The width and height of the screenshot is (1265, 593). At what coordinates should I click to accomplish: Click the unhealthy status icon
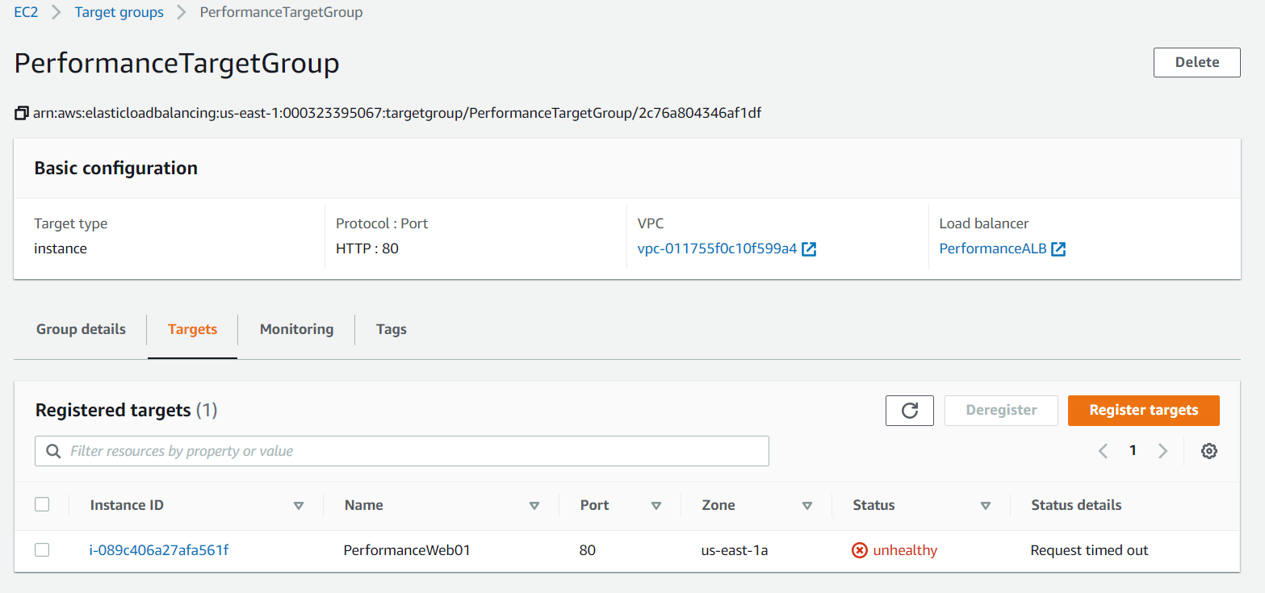coord(858,549)
